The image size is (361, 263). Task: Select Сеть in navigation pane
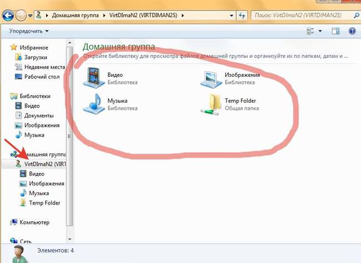26,241
